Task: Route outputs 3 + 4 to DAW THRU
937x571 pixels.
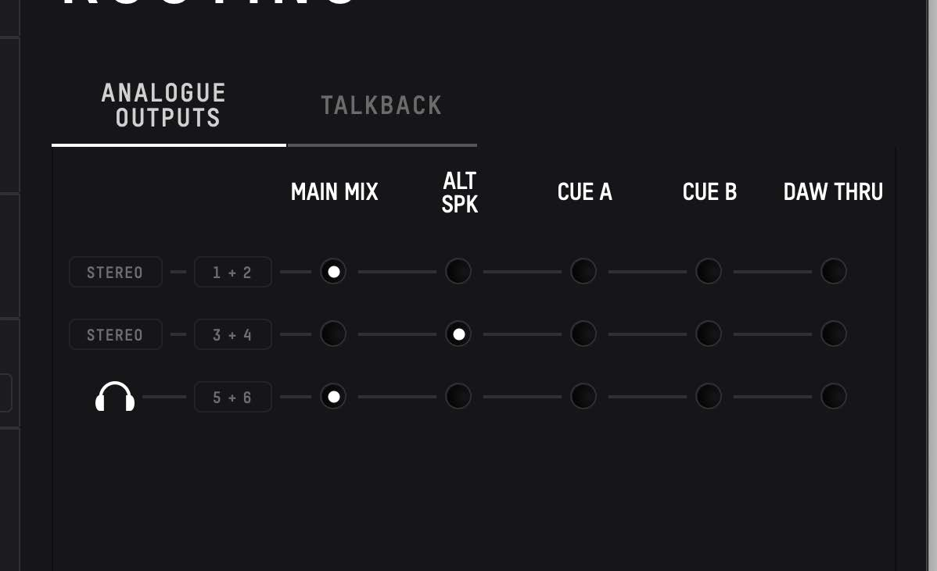Action: (834, 334)
